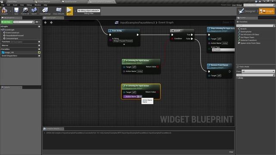Toggle the Image_149 variable editable eye icon

click(39, 53)
